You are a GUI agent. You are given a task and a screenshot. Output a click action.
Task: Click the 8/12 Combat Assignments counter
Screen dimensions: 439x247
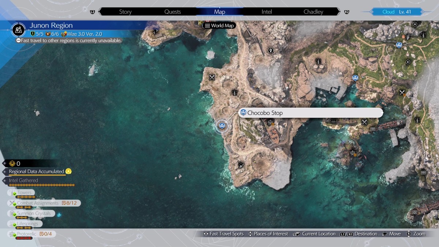70,203
